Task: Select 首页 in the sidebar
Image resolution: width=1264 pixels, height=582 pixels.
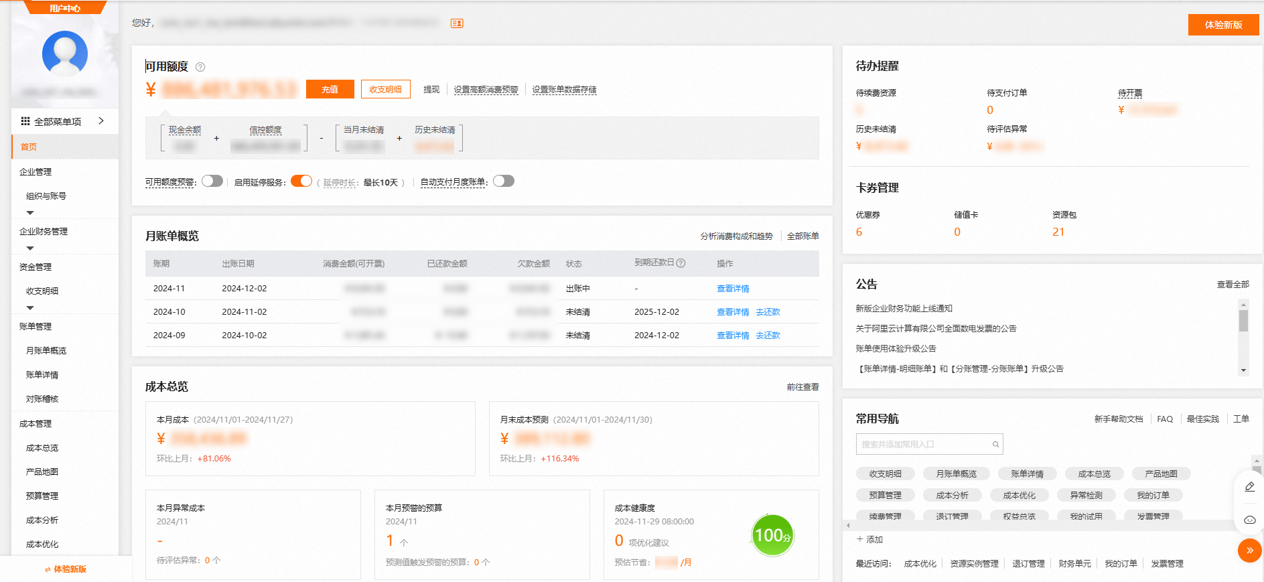Action: point(65,147)
